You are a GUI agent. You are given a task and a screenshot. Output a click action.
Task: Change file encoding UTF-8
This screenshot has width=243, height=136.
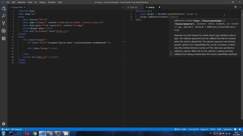[213, 129]
